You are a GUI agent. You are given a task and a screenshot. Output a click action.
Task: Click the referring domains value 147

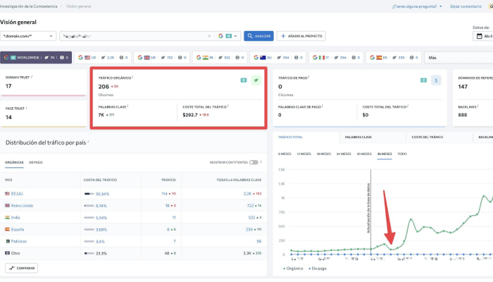click(x=463, y=87)
